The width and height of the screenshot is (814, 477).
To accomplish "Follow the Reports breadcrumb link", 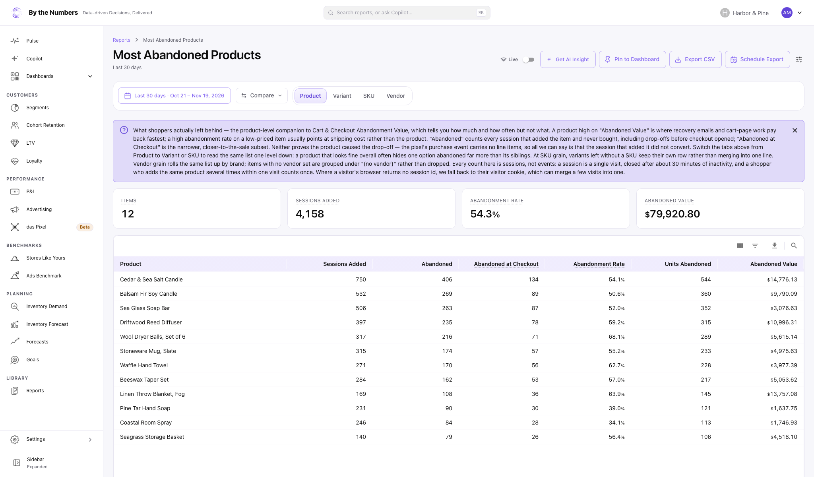I will (x=122, y=40).
